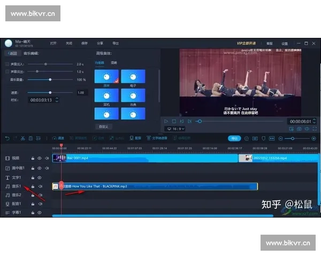Screen dimensions: 321x256
Task: Open the 自定义 custom equalizer button
Action: point(104,126)
